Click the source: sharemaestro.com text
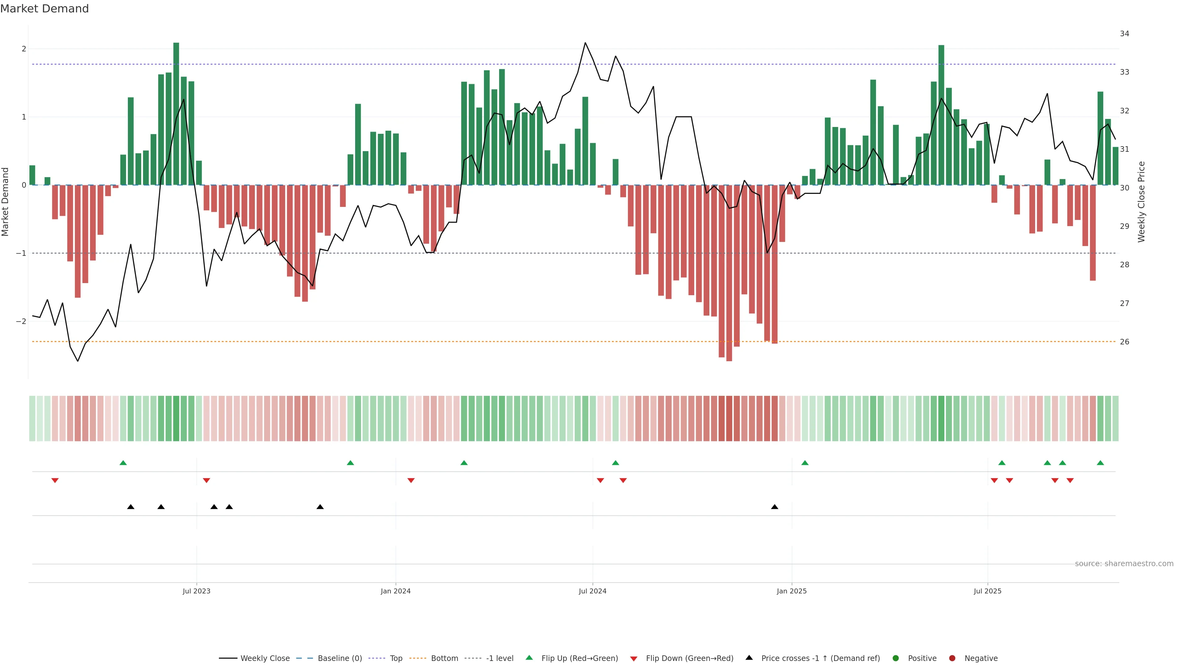 pos(1124,564)
